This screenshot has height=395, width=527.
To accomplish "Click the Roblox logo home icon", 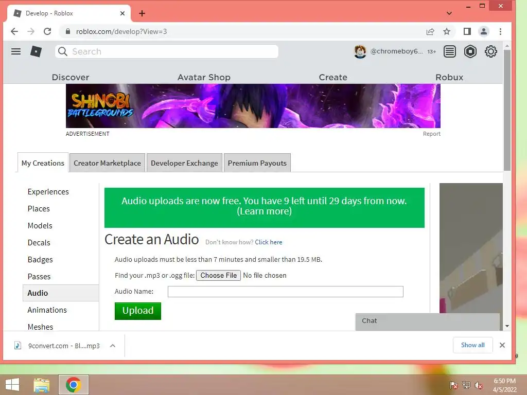I will click(x=36, y=51).
